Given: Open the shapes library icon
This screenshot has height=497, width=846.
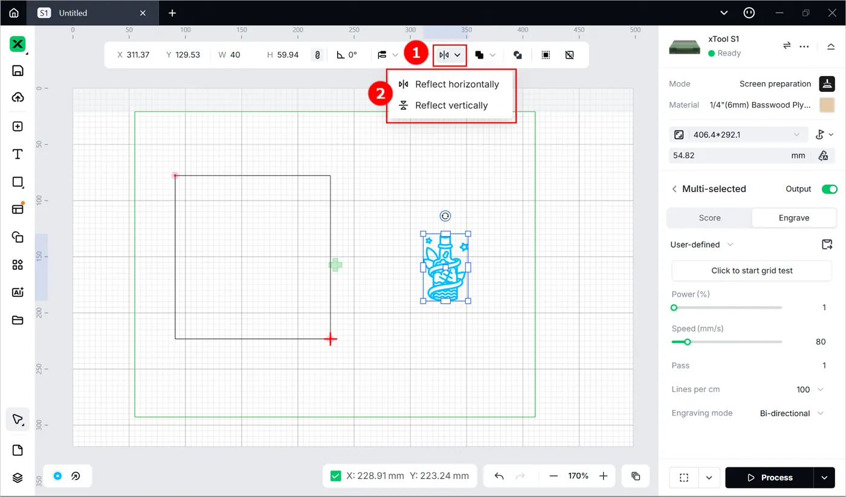Looking at the screenshot, I should (18, 237).
